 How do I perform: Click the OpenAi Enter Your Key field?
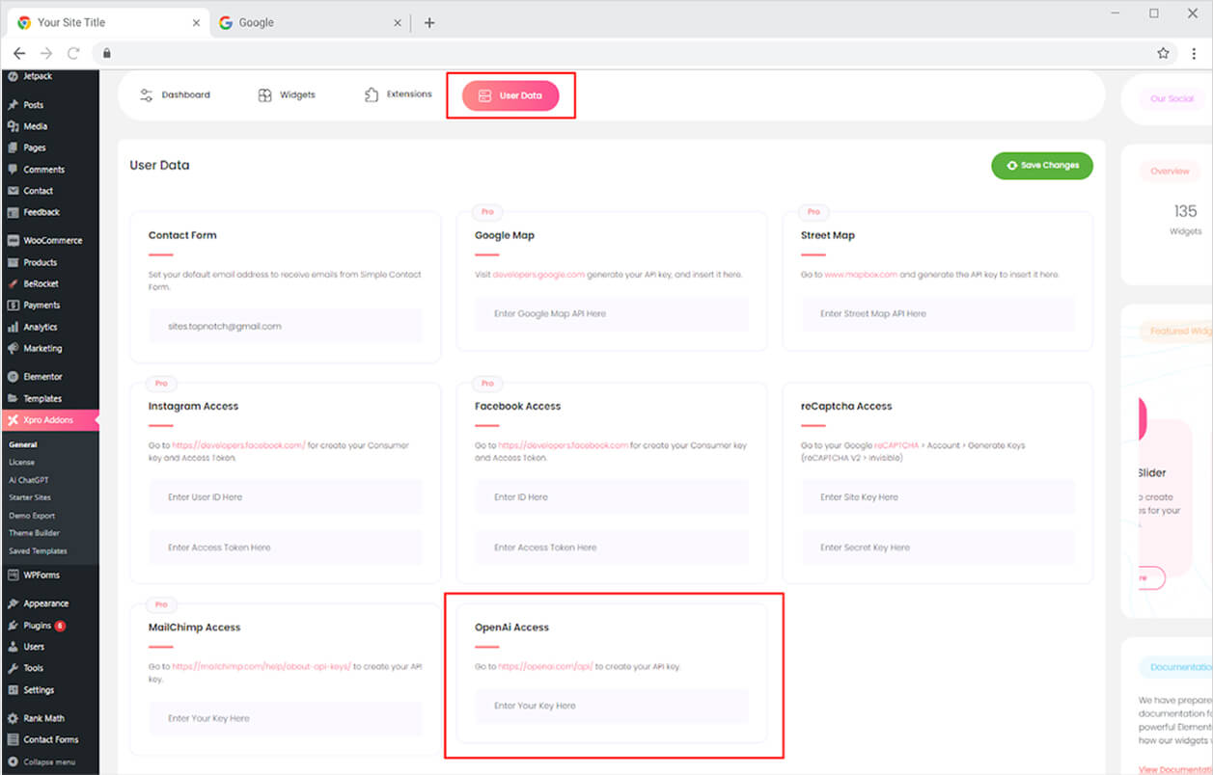tap(611, 706)
